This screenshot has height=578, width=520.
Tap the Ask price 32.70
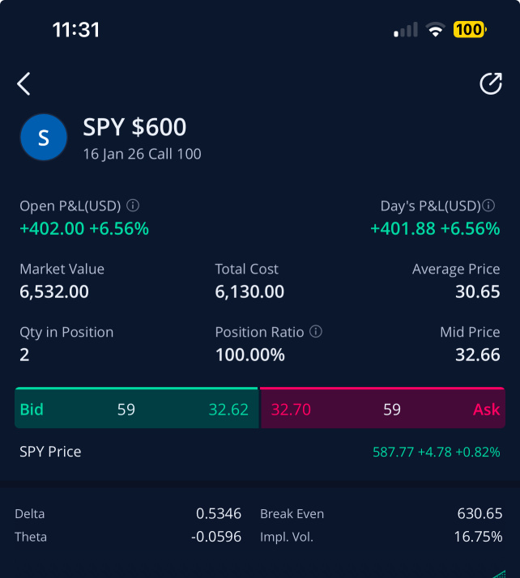click(291, 410)
